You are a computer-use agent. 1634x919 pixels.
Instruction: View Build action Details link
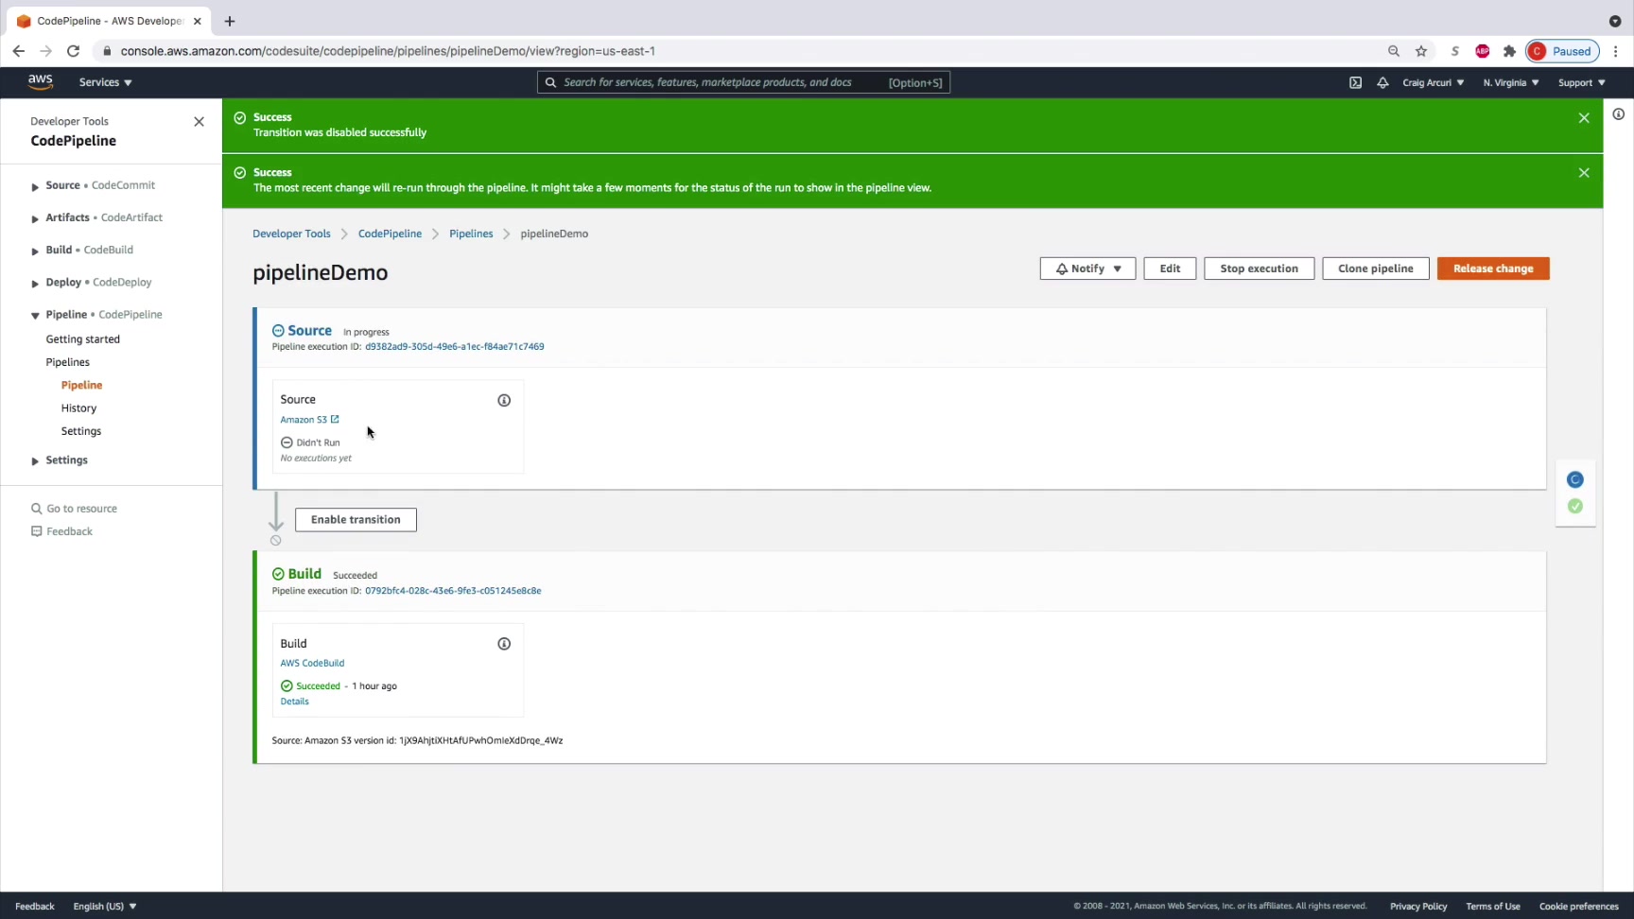294,702
